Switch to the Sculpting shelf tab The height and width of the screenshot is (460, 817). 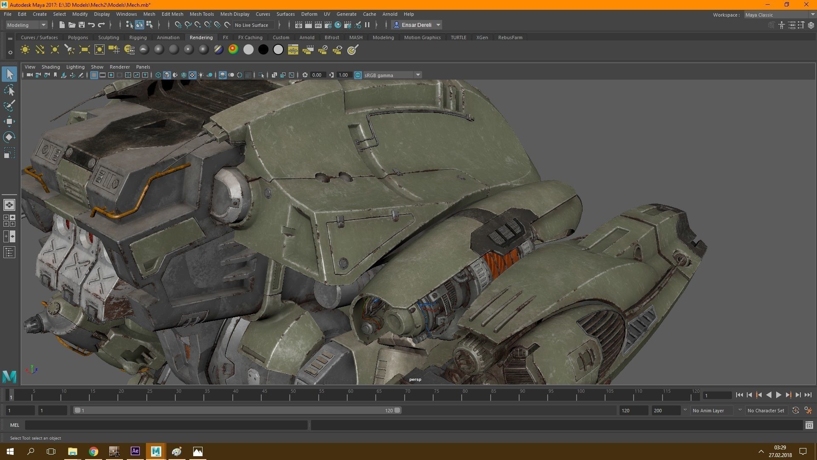pos(109,37)
